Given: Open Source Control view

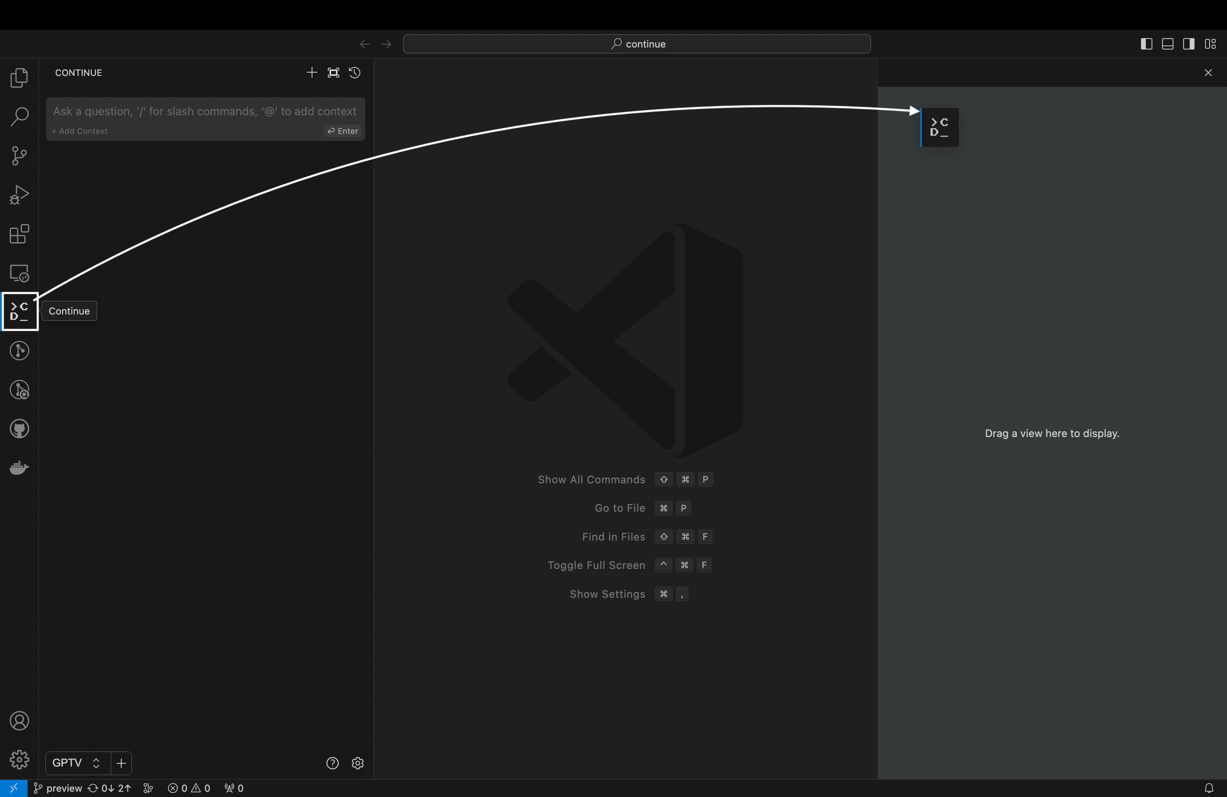Looking at the screenshot, I should (x=19, y=156).
